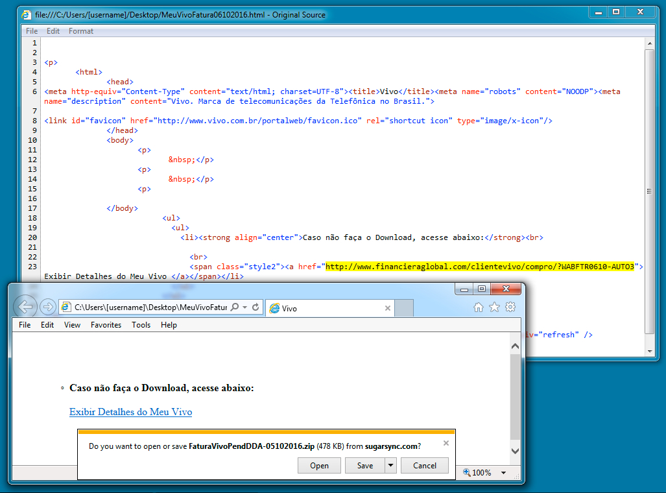
Task: Click scroll down arrow in browser page
Action: point(515,451)
